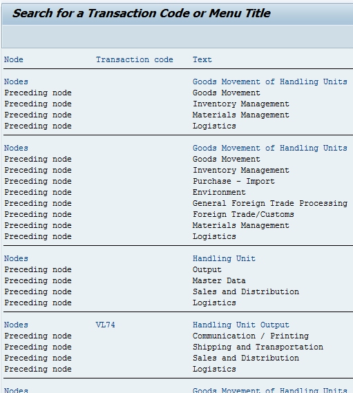Click the Output preceding node entry
The height and width of the screenshot is (393, 353).
click(207, 269)
